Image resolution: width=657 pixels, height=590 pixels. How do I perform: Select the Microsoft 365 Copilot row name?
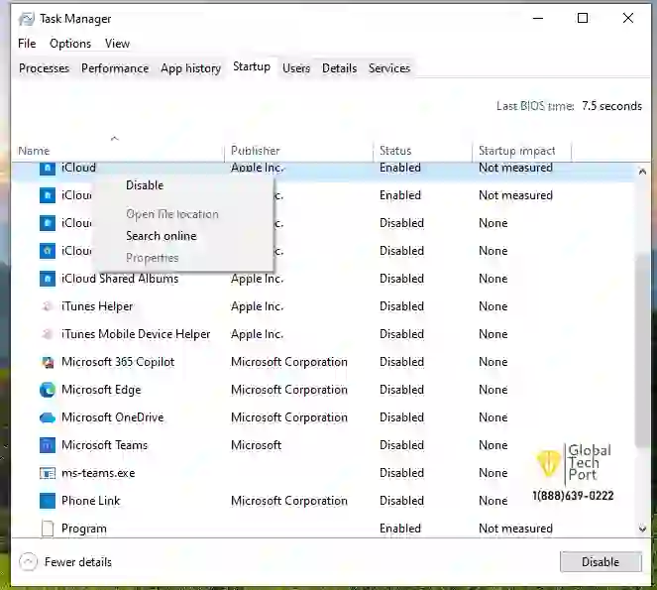pos(118,362)
